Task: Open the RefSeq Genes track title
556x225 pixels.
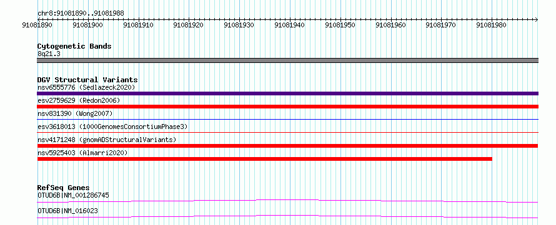Action: [x=64, y=188]
